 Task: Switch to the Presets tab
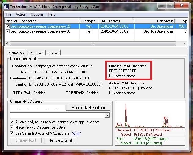54,53
